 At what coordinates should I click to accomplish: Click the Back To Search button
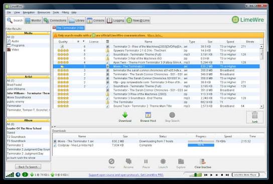(28, 167)
